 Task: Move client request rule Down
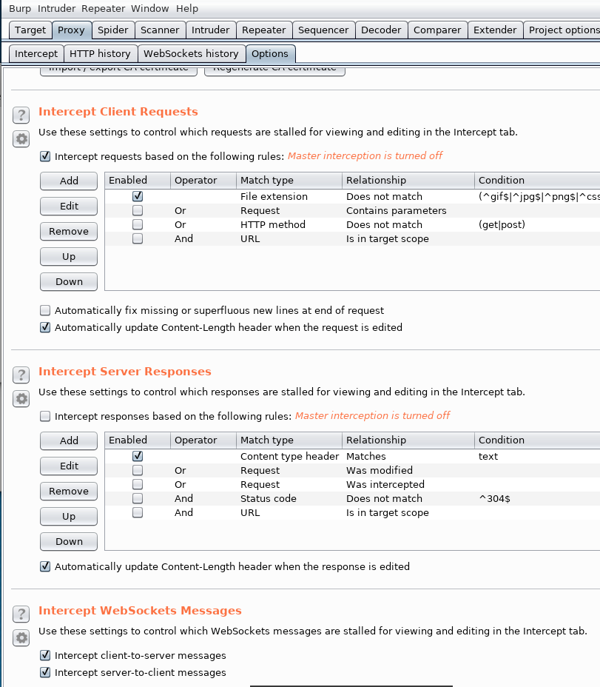click(x=69, y=282)
